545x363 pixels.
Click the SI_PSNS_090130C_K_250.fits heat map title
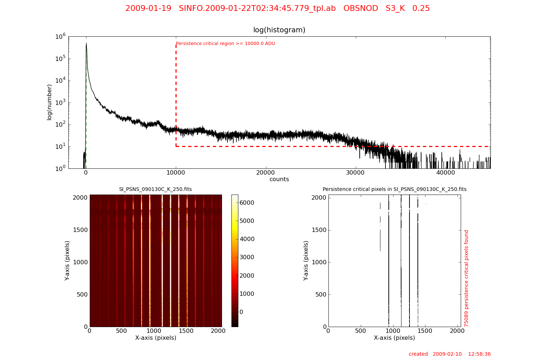pos(156,189)
